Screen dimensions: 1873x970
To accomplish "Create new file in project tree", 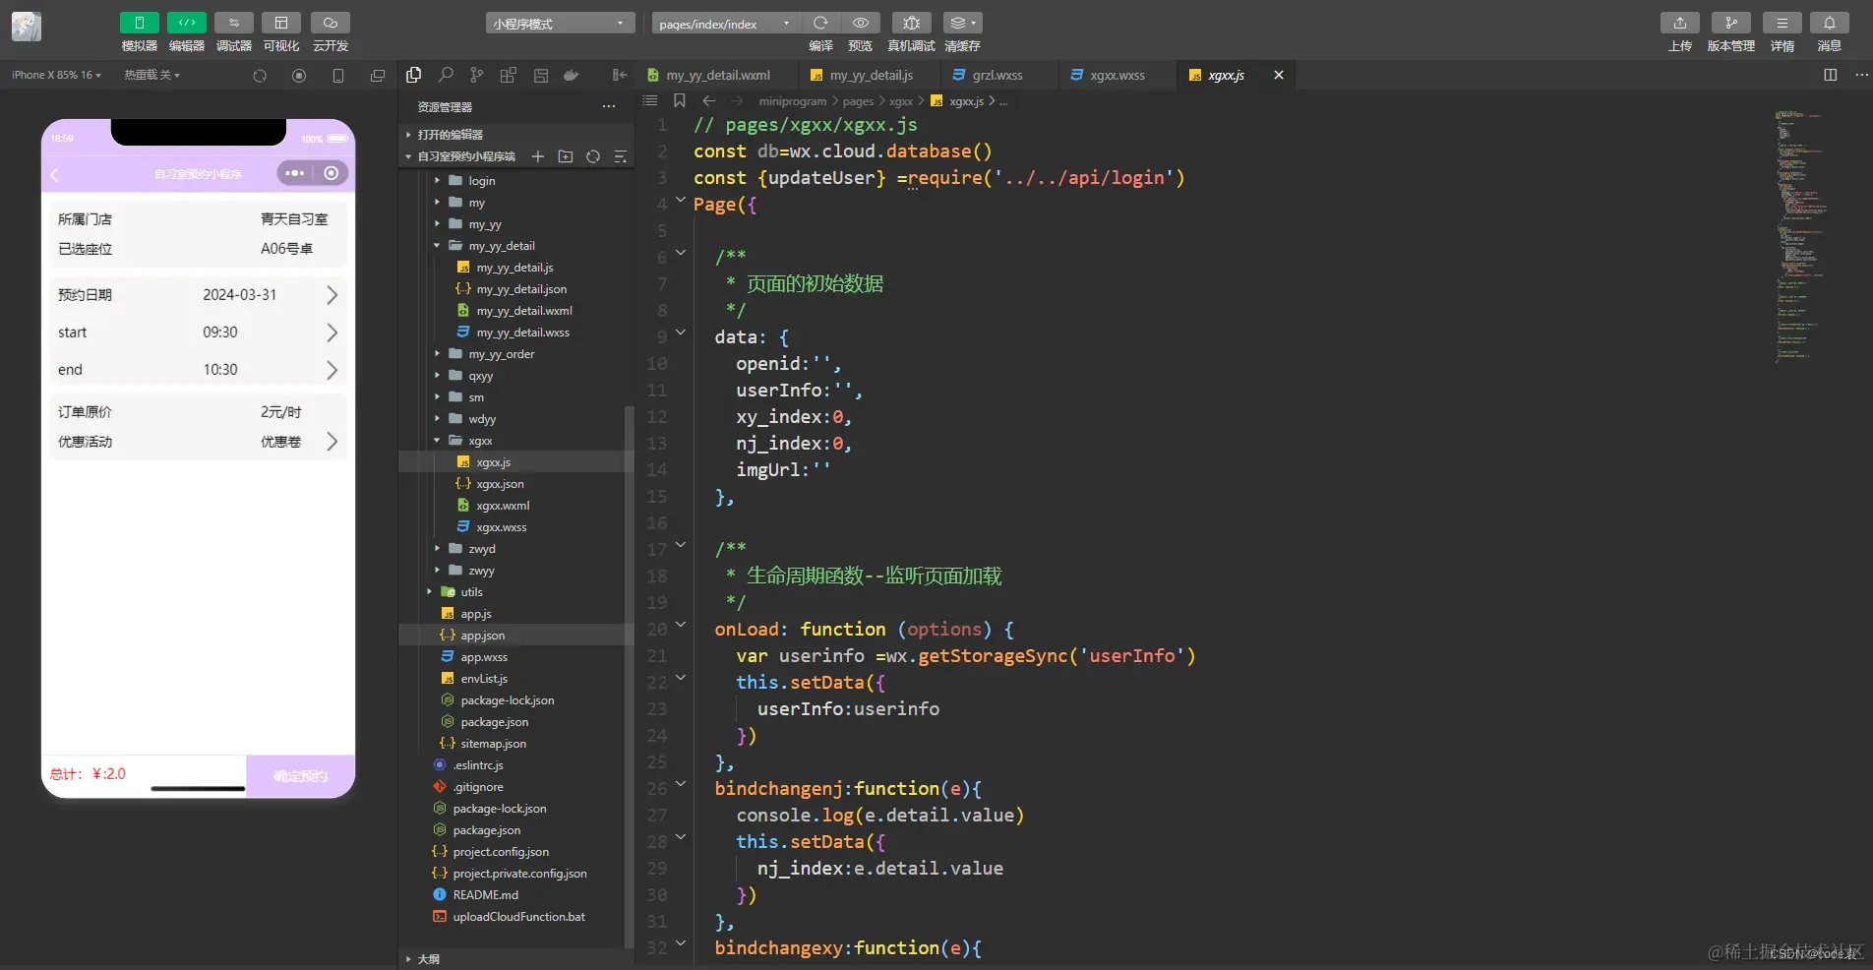I will click(x=538, y=156).
